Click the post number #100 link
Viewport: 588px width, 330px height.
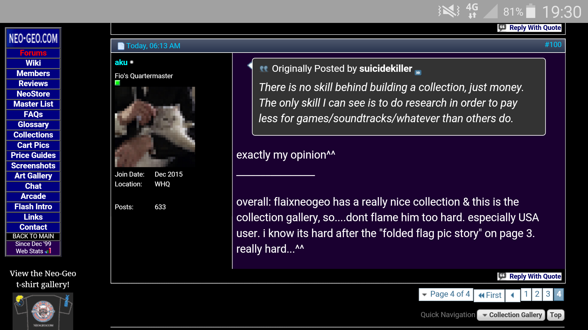tap(553, 45)
